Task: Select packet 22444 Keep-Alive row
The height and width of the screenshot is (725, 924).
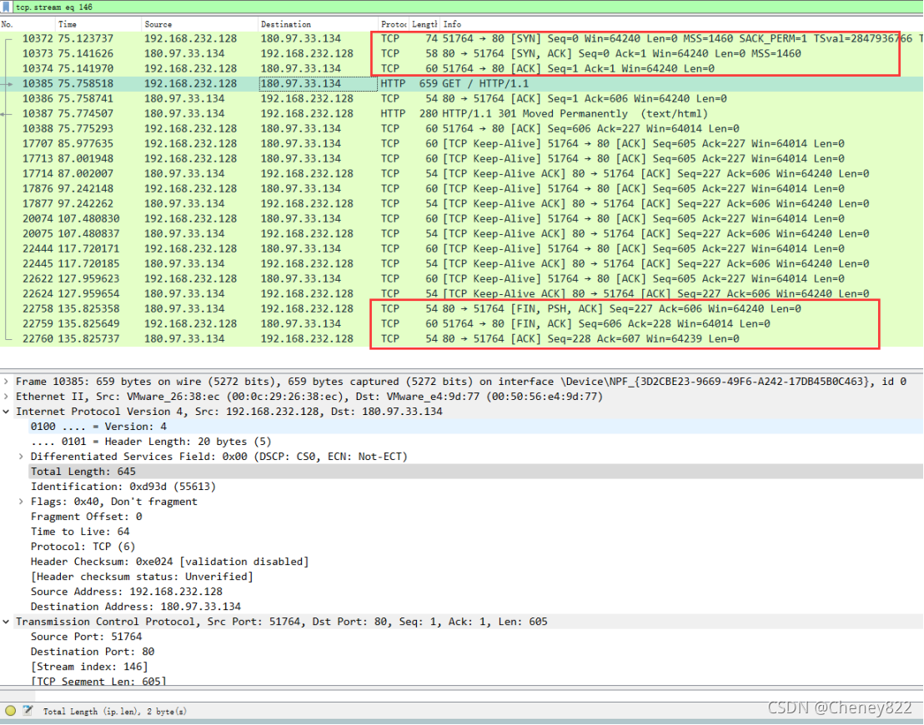Action: click(461, 249)
